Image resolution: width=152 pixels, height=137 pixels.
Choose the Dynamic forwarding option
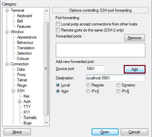118,85
